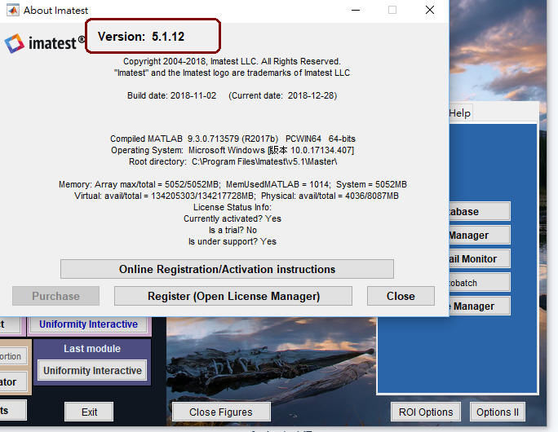
Task: Click the Copyright 2004-2018 line
Action: tap(232, 61)
